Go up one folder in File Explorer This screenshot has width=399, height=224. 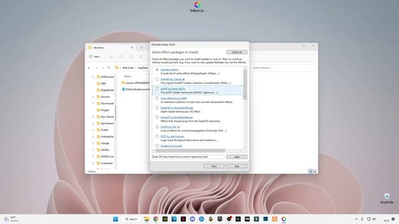108,68
